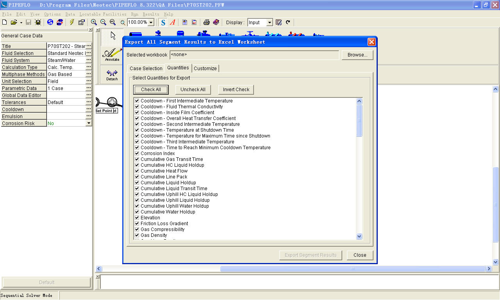This screenshot has width=500, height=300.
Task: Toggle the Cumulative Gas Transit Time checkbox
Action: click(x=137, y=159)
